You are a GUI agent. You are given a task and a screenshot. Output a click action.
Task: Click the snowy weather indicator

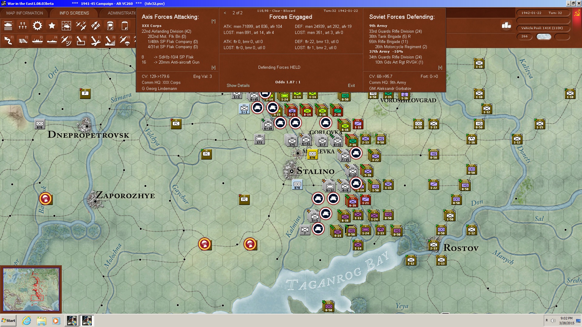[x=544, y=36]
